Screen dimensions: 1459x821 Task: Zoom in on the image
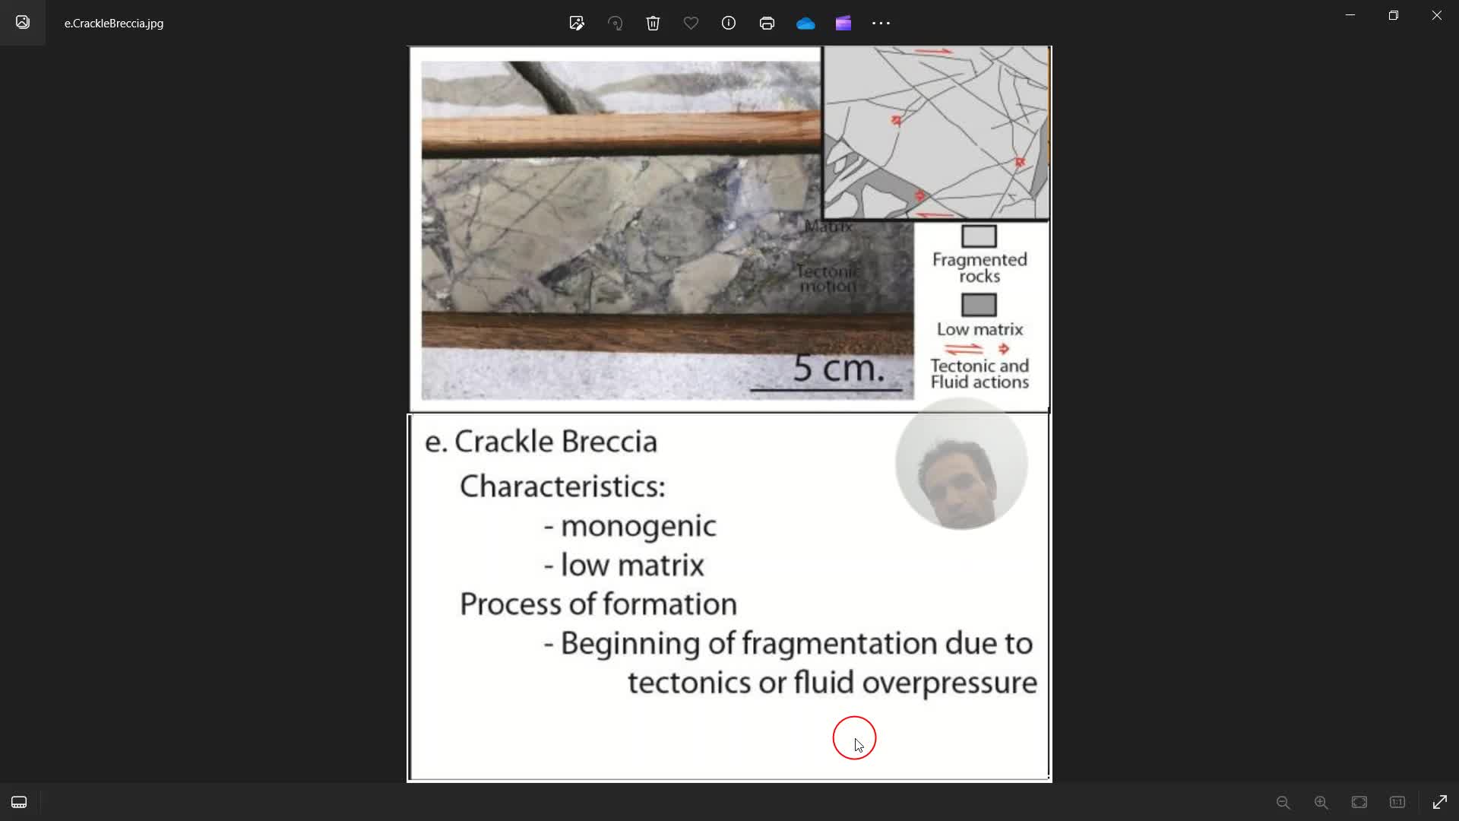click(1321, 802)
